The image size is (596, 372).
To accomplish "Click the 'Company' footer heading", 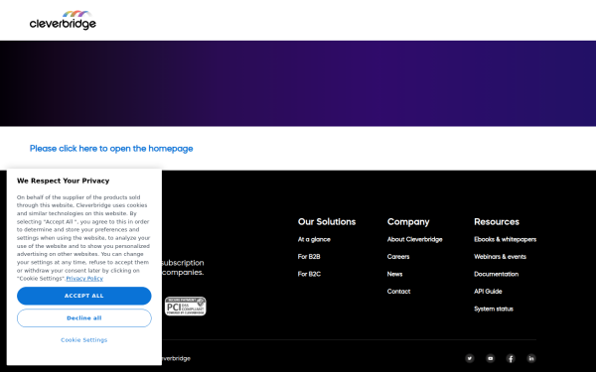I will (x=408, y=222).
